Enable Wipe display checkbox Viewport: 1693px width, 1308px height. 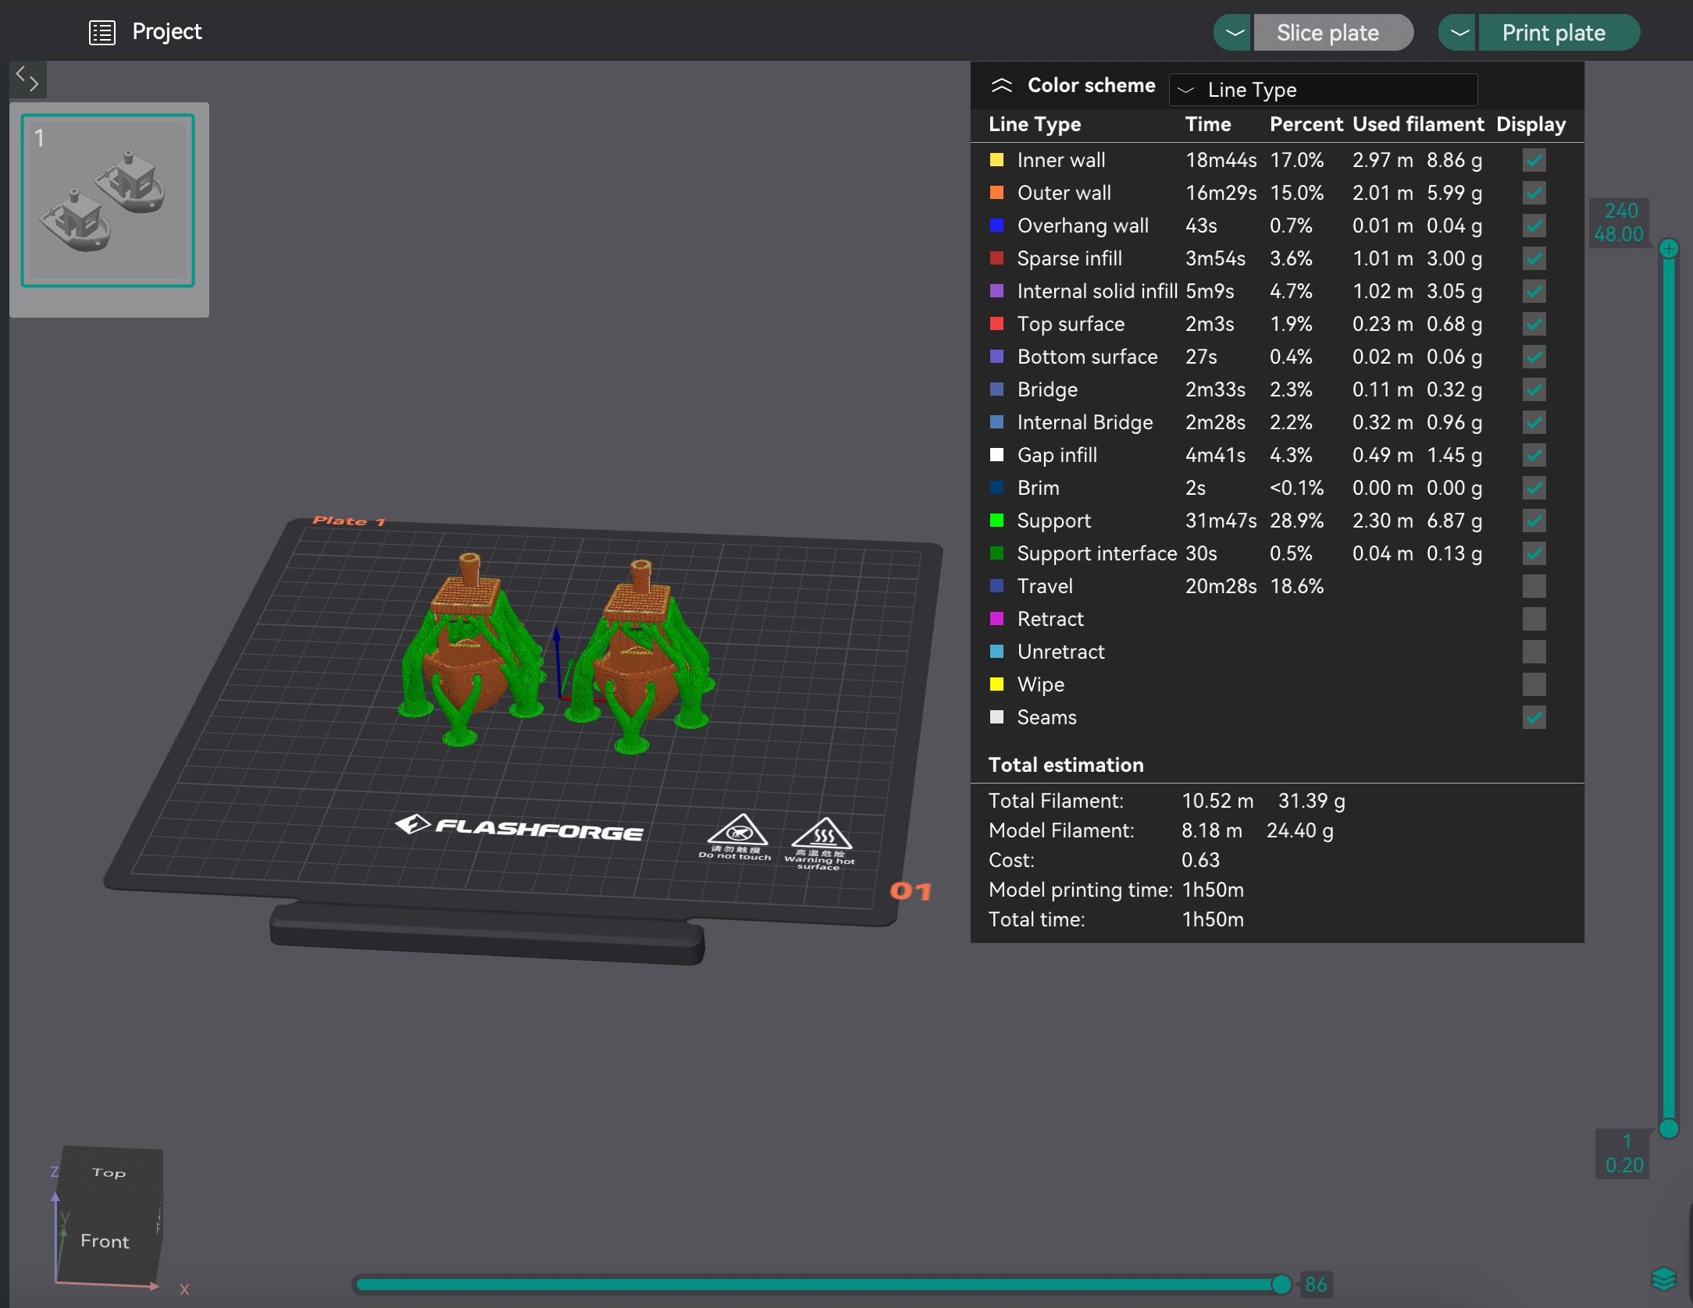coord(1534,684)
